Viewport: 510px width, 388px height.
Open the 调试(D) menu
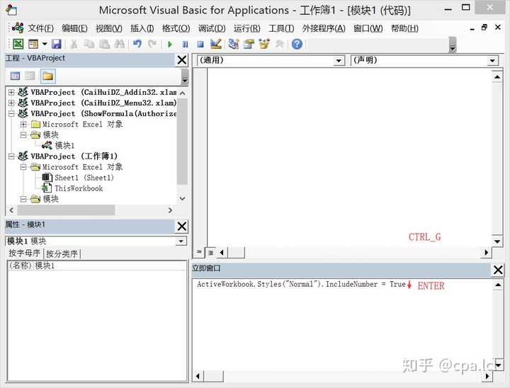(x=212, y=28)
